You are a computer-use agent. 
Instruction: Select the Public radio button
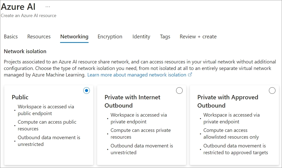(87, 91)
